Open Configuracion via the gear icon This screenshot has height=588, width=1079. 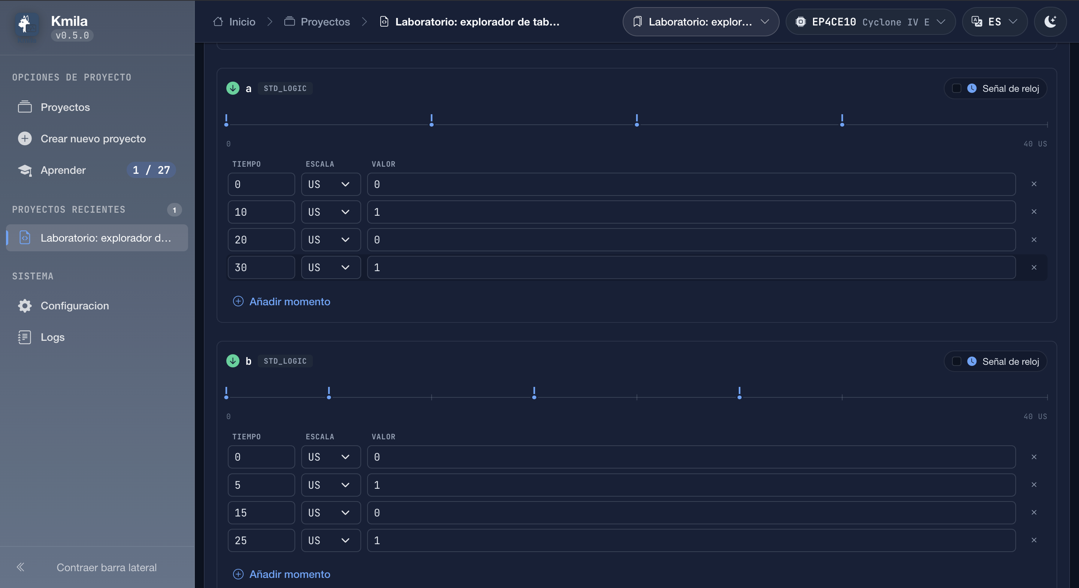(25, 306)
